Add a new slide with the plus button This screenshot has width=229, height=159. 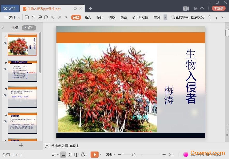(x=21, y=145)
